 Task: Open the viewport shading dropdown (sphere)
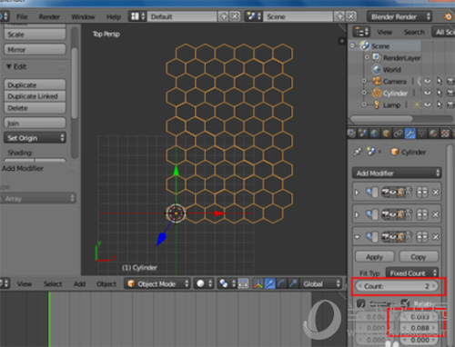(x=204, y=283)
